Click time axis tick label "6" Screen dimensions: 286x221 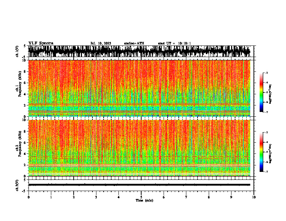(x=164, y=197)
